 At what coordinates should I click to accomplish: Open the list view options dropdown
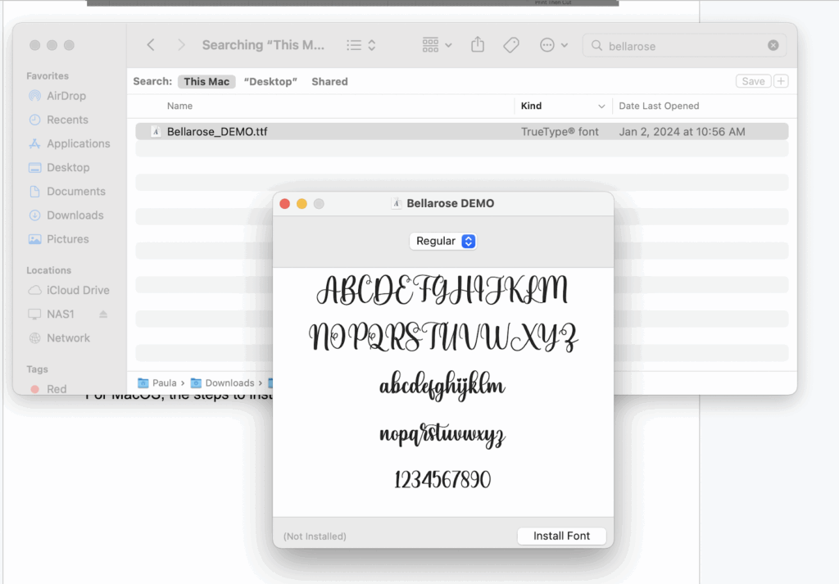[361, 46]
